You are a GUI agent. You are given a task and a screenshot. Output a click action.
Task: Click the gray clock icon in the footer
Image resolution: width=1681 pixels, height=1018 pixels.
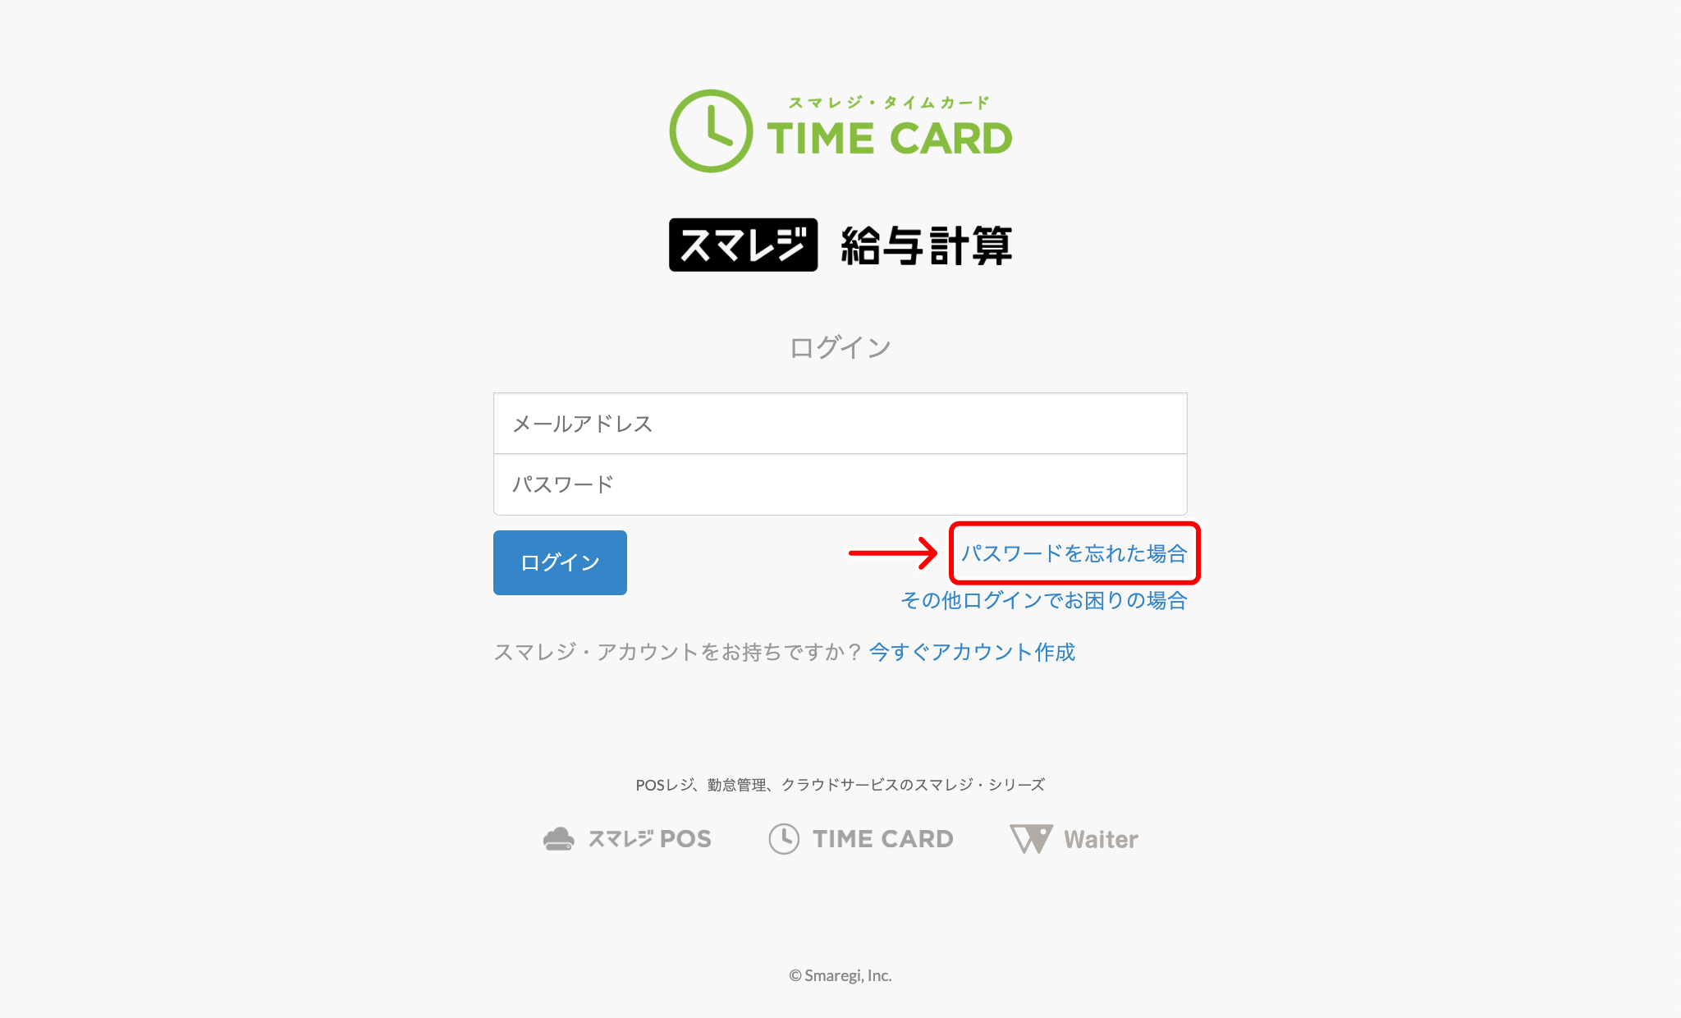(784, 839)
